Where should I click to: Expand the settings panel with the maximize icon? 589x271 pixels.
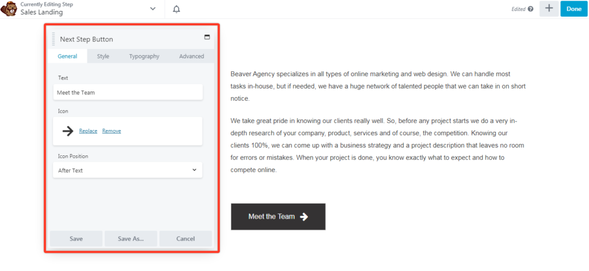(x=207, y=37)
